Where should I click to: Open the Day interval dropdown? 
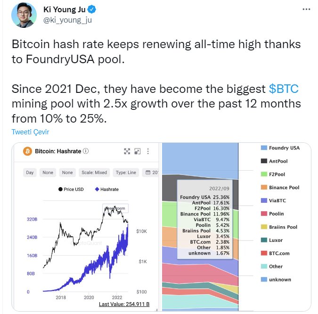coord(30,173)
